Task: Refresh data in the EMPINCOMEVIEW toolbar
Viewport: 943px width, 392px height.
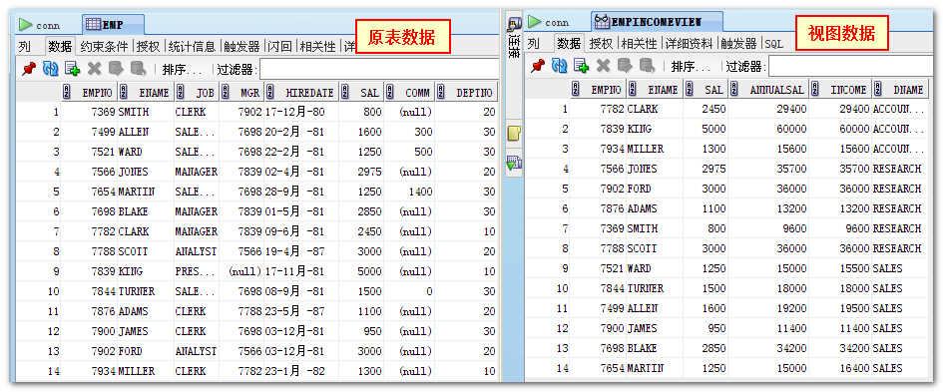Action: pos(559,66)
